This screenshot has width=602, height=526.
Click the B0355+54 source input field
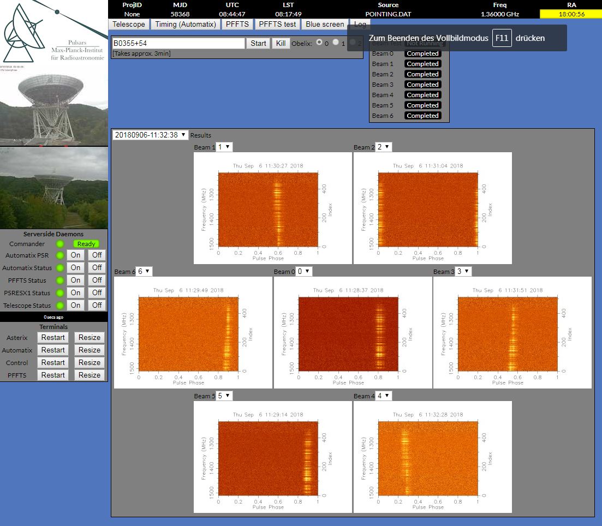178,44
